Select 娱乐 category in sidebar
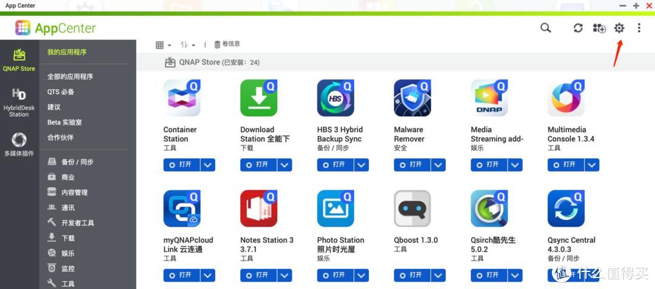 (x=61, y=253)
